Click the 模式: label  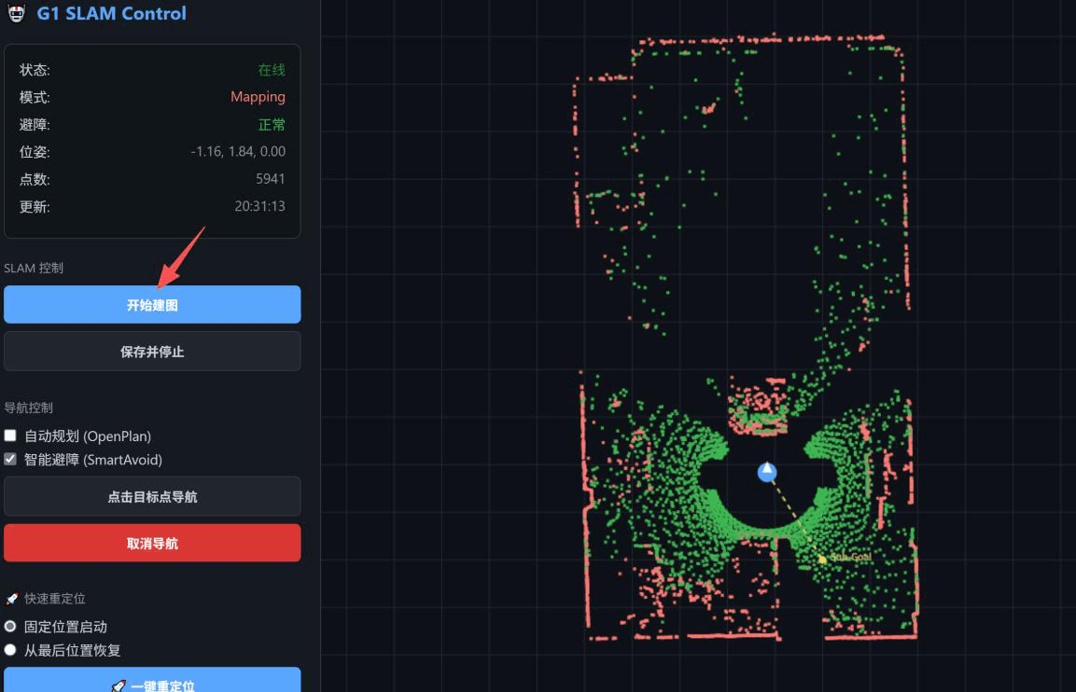[35, 97]
